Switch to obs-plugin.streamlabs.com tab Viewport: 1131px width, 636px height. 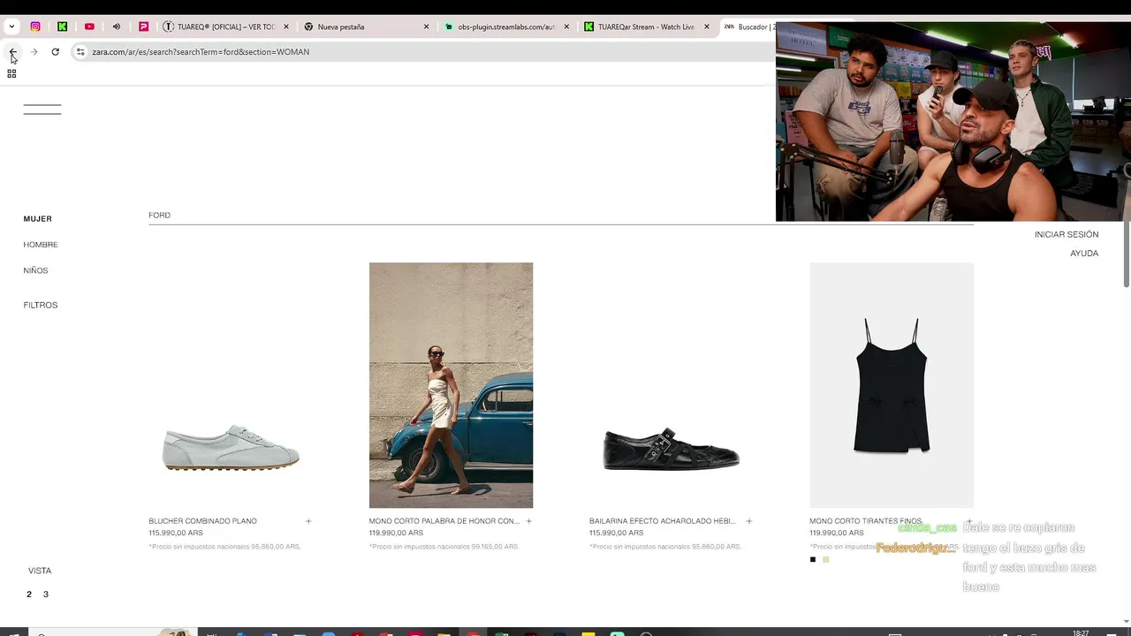pos(505,26)
